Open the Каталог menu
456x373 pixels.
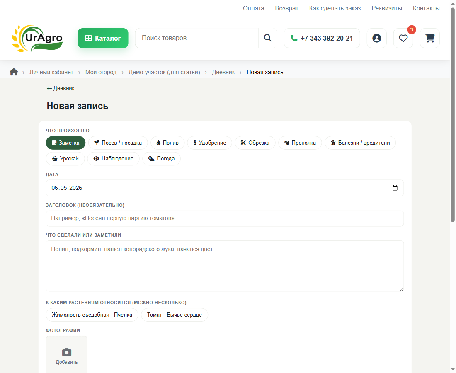[103, 38]
